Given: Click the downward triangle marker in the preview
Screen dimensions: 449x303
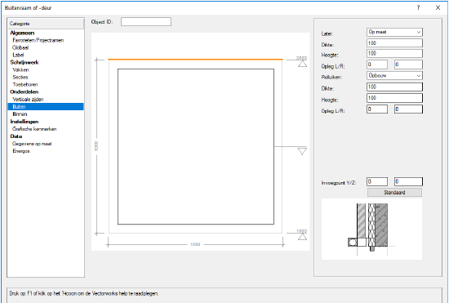Looking at the screenshot, I should click(302, 151).
